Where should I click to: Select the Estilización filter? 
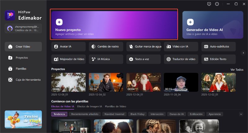[196, 114]
